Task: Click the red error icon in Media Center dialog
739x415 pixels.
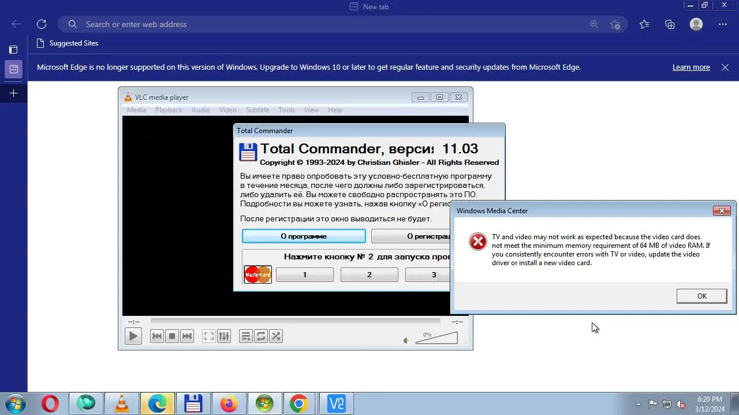Action: click(x=478, y=242)
